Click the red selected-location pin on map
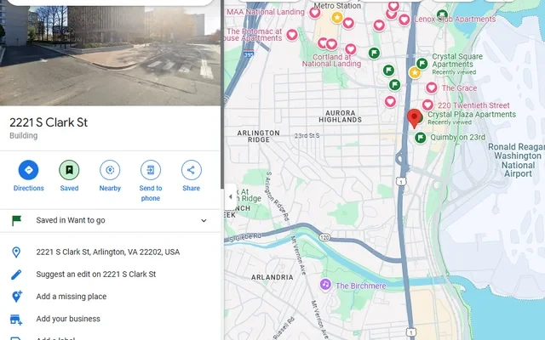The width and height of the screenshot is (545, 340). tap(414, 118)
